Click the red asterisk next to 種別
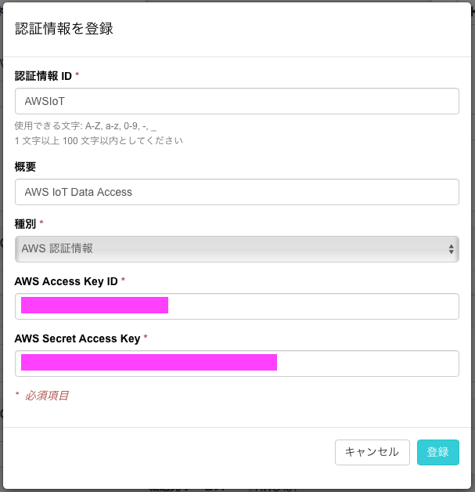The width and height of the screenshot is (475, 492). (41, 222)
